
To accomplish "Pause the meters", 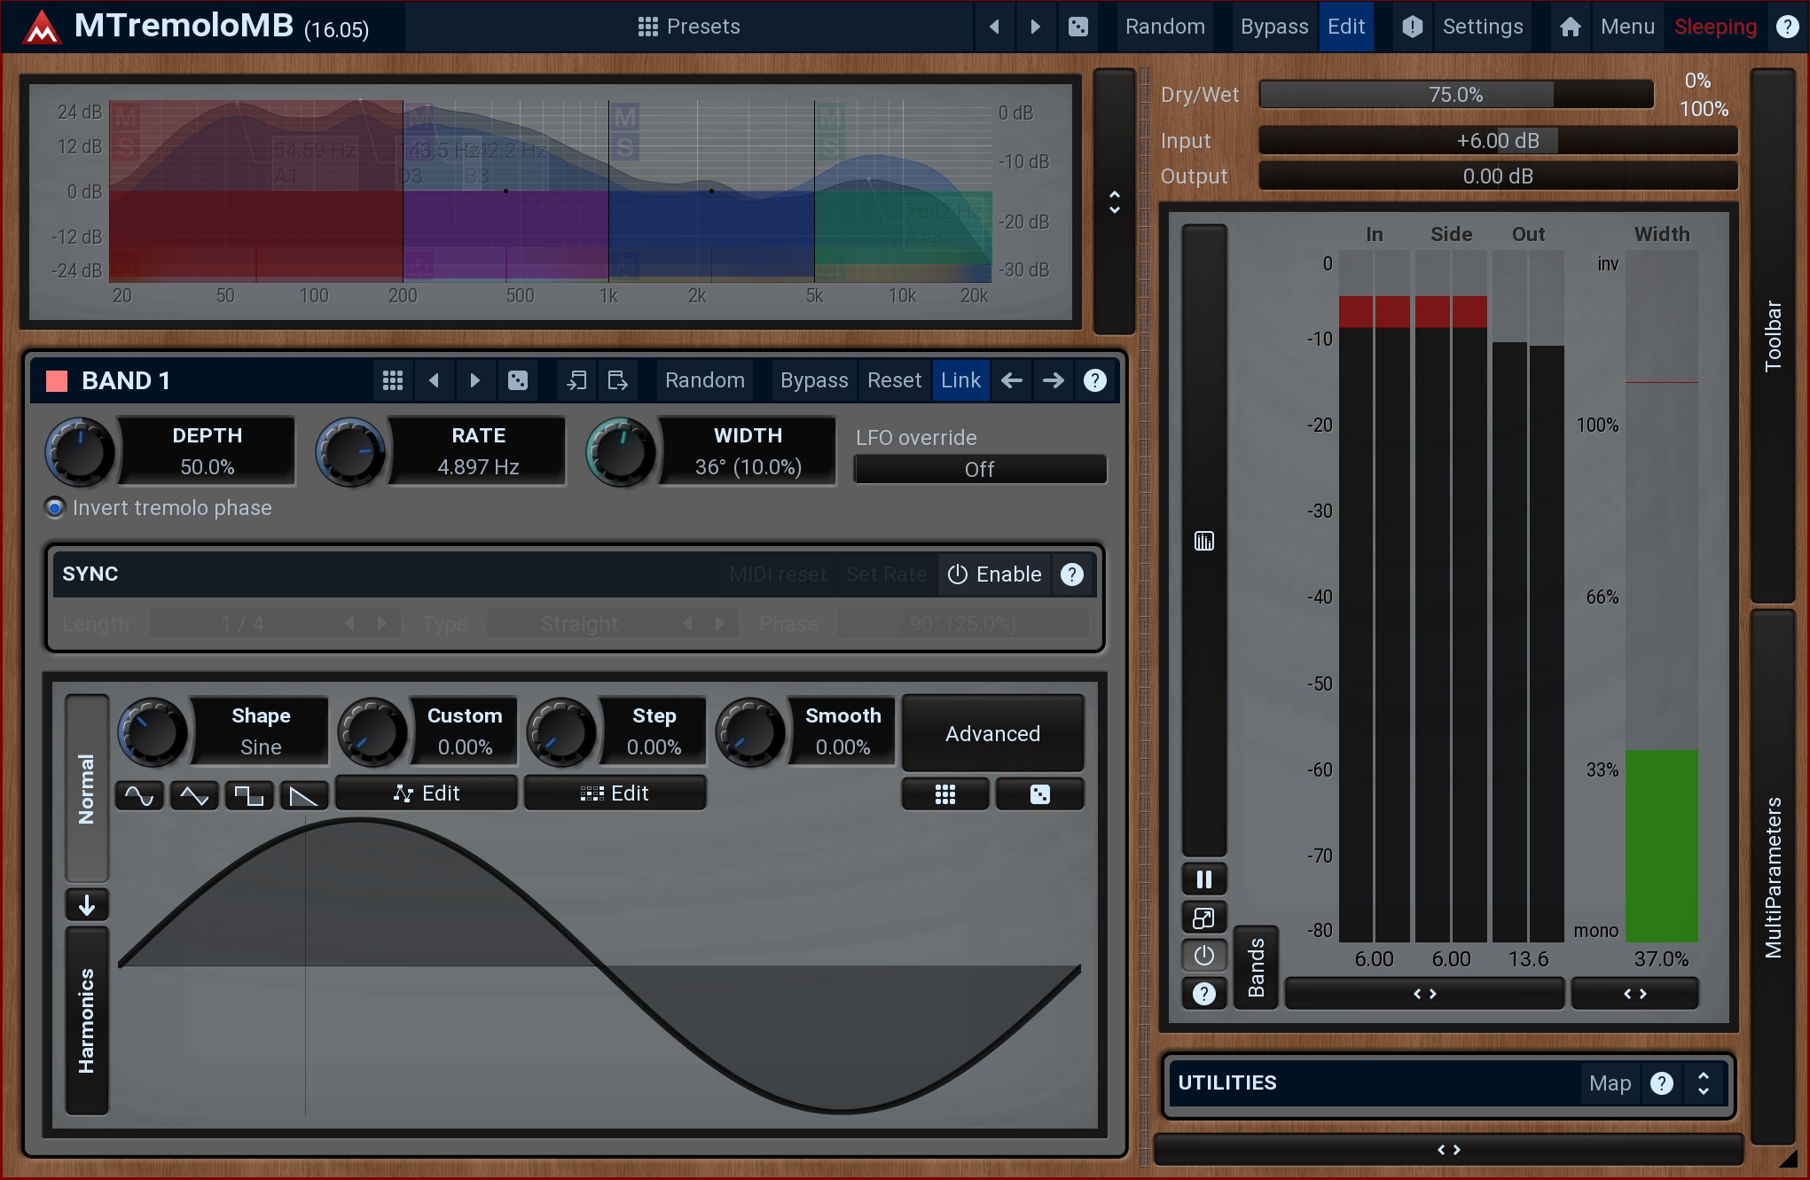I will tap(1203, 879).
